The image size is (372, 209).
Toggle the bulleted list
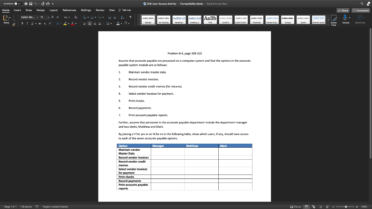[84, 17]
